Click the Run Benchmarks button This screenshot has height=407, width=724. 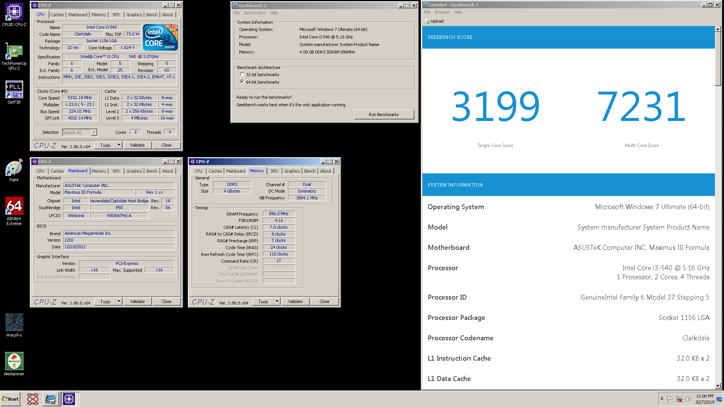point(384,115)
